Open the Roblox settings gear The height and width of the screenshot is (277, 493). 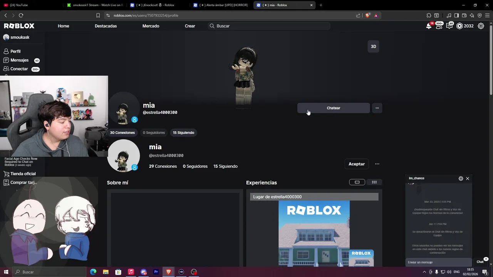(481, 26)
